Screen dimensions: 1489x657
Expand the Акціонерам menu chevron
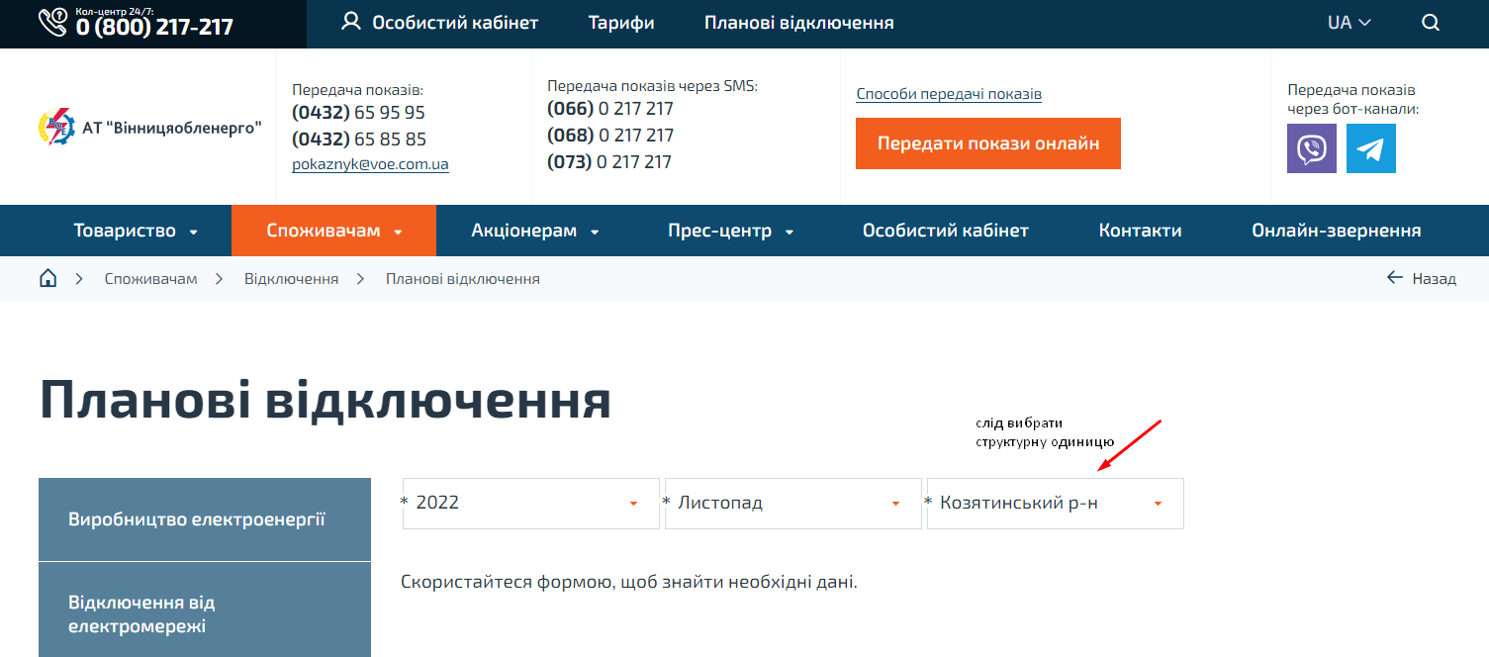[595, 230]
